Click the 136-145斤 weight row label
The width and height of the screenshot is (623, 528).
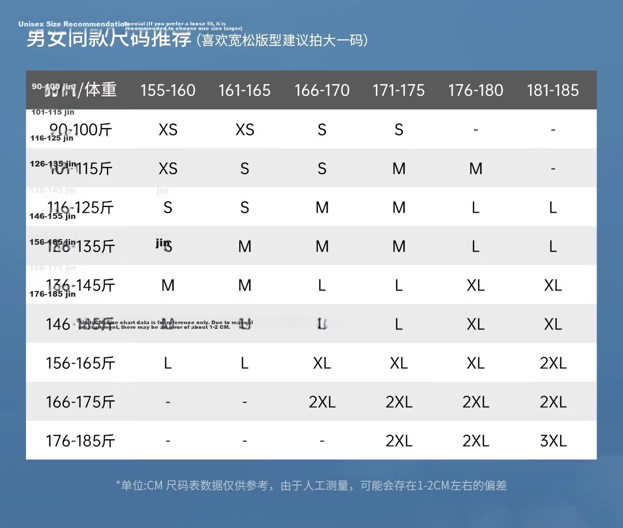tap(80, 285)
